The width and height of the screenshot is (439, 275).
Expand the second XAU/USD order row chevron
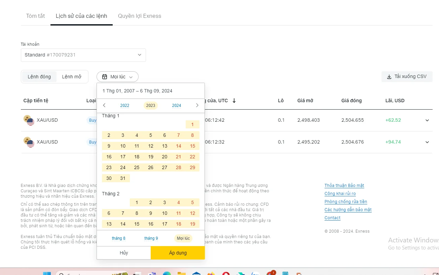[427, 142]
